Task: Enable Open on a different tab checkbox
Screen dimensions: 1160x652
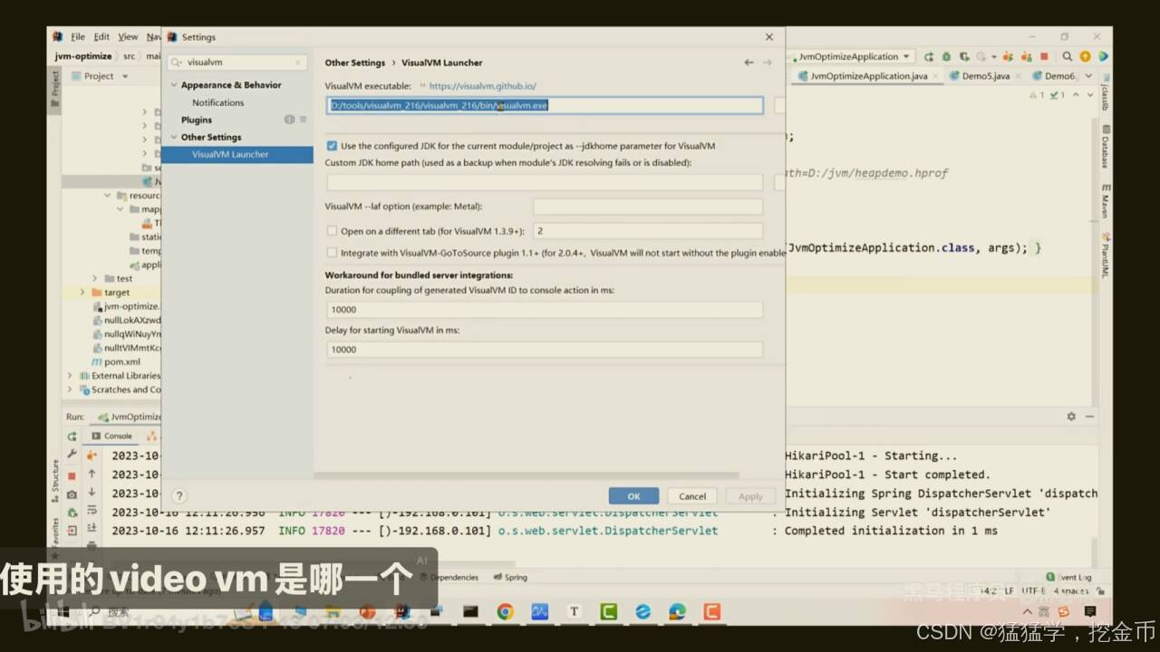Action: pyautogui.click(x=332, y=231)
